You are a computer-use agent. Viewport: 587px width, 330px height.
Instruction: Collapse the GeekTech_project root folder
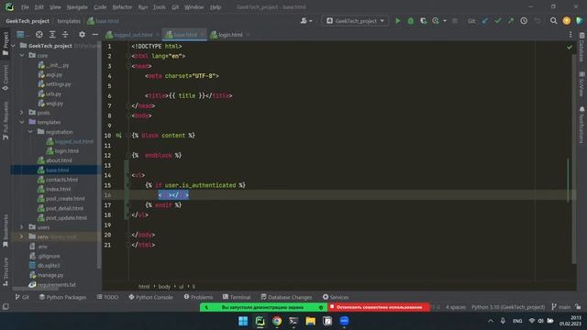[x=14, y=46]
